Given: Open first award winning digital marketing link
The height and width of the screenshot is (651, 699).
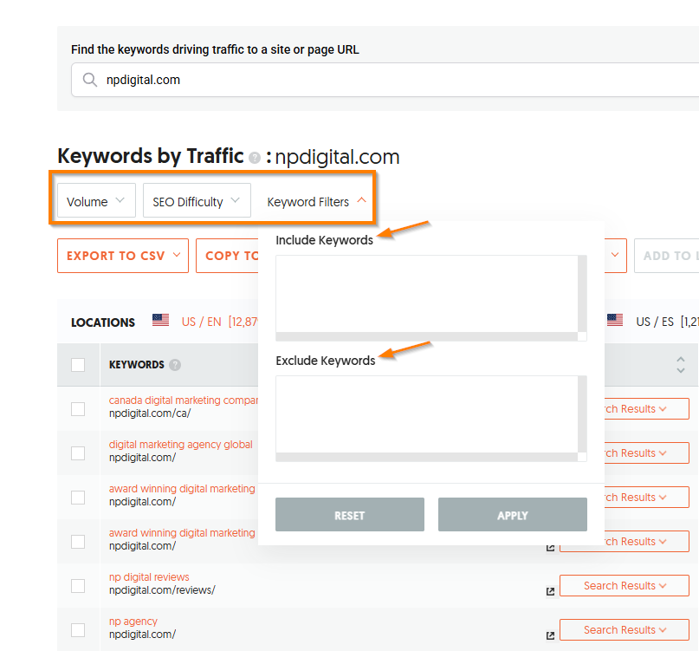Looking at the screenshot, I should pyautogui.click(x=182, y=489).
